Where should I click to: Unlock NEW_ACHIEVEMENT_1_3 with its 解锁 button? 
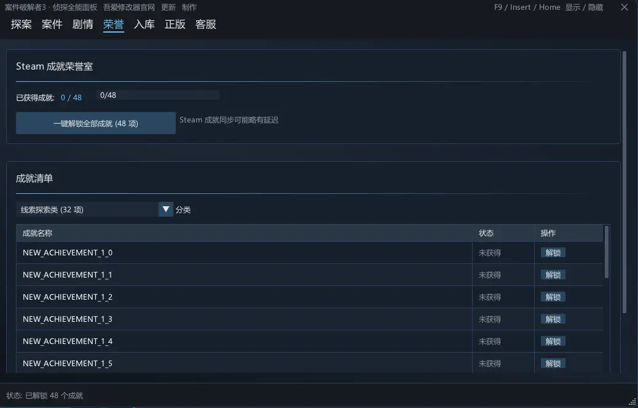coord(553,319)
